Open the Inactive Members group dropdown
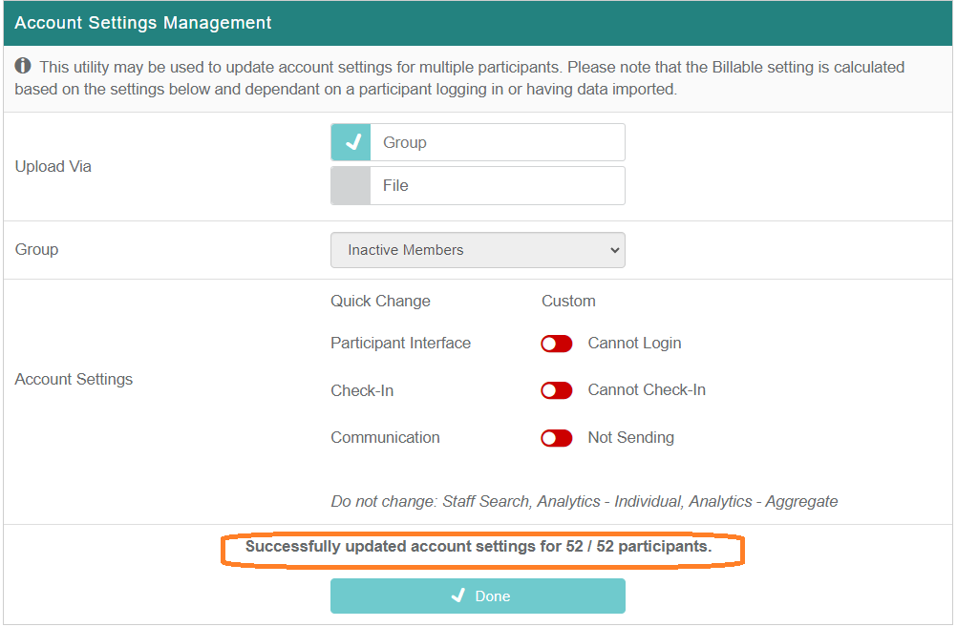 click(x=477, y=250)
